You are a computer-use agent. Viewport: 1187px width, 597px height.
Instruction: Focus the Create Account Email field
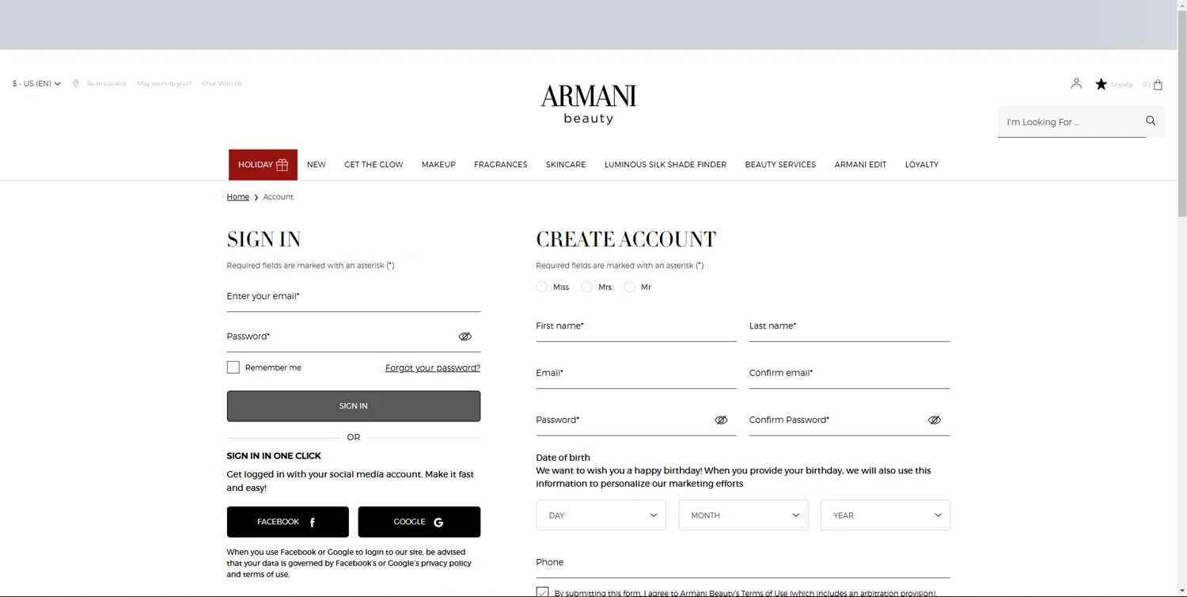point(636,375)
